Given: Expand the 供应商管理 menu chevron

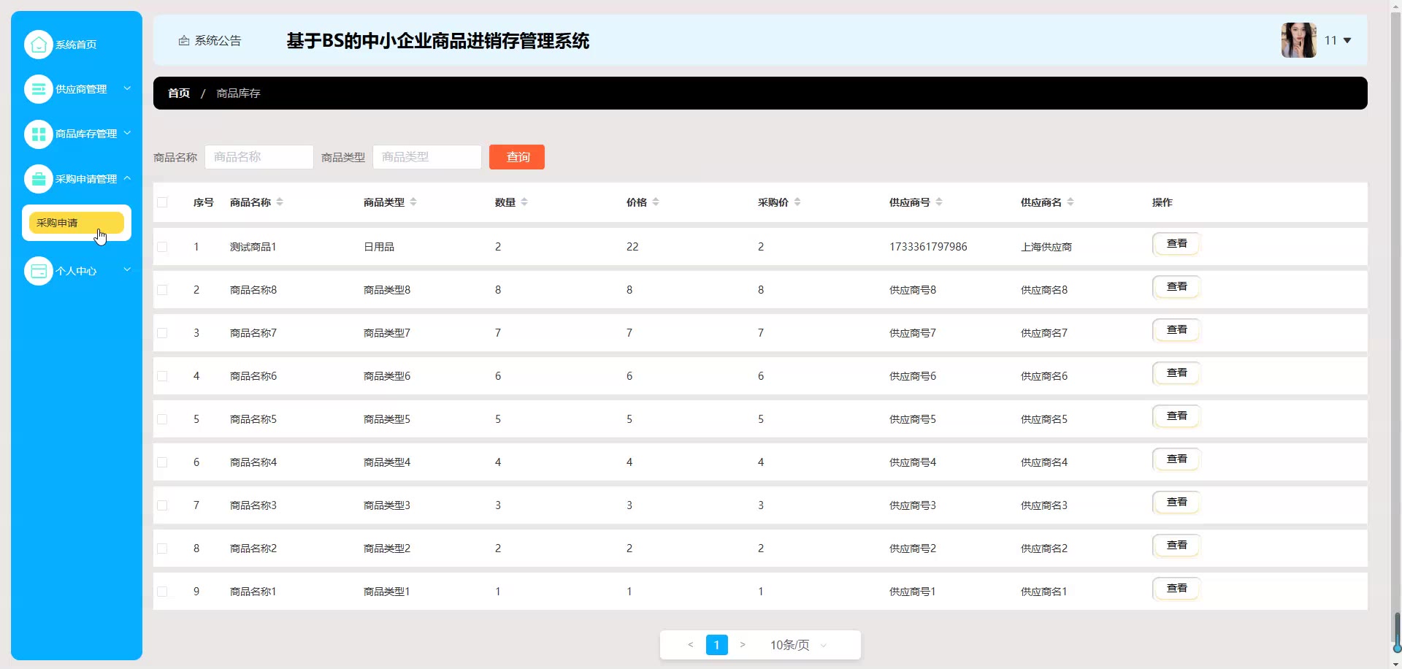Looking at the screenshot, I should [x=127, y=88].
